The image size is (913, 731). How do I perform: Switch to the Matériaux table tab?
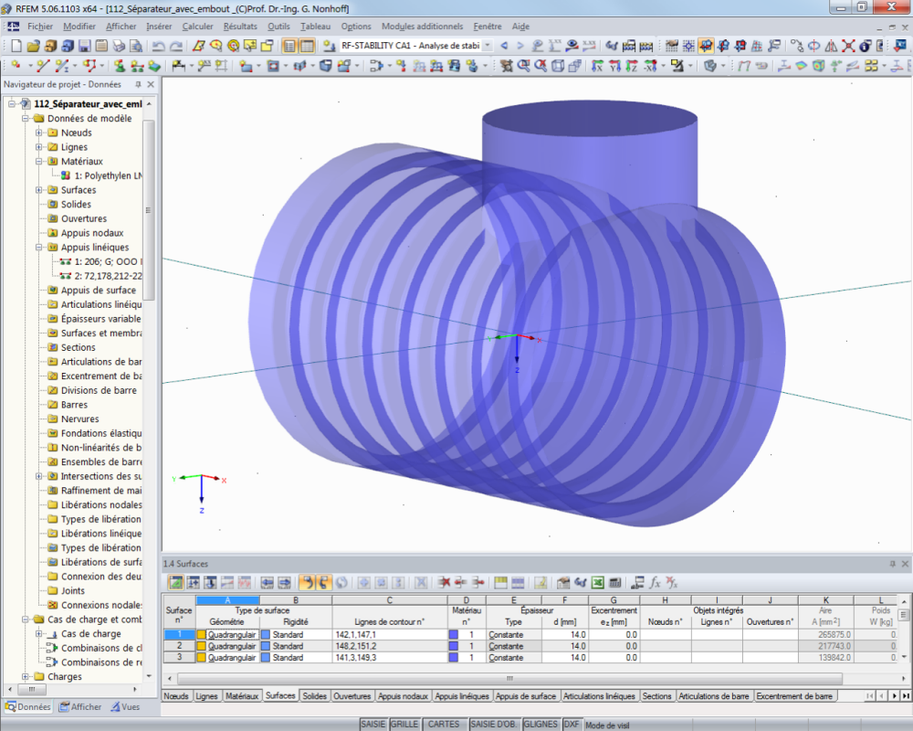click(x=242, y=696)
